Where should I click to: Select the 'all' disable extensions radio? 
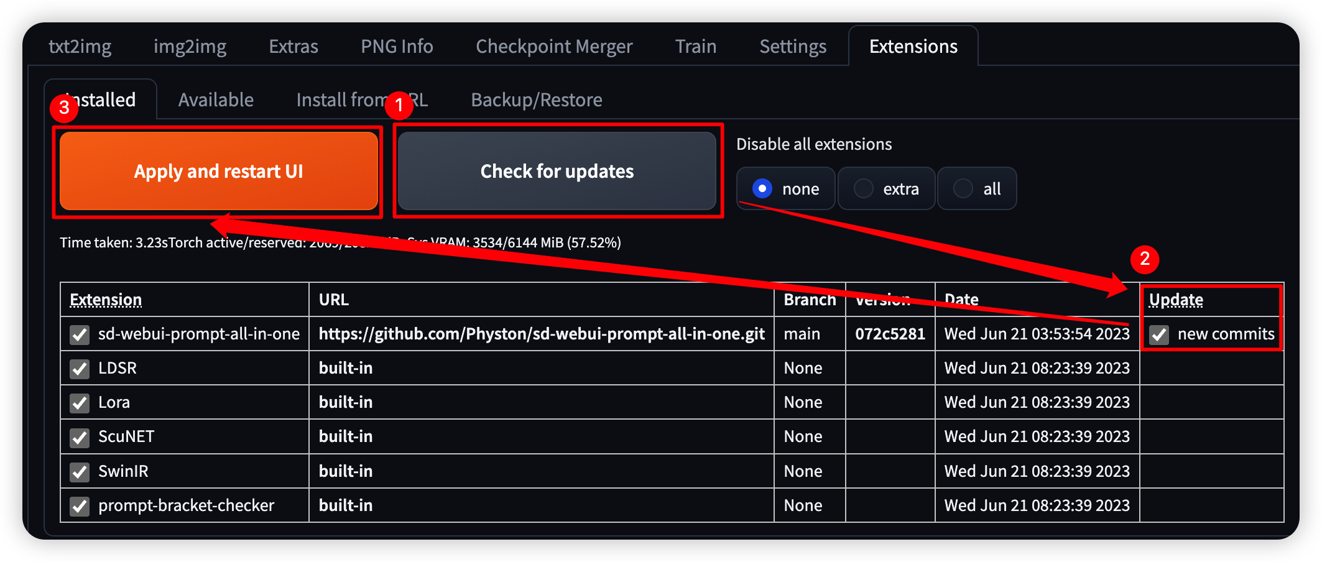(963, 188)
